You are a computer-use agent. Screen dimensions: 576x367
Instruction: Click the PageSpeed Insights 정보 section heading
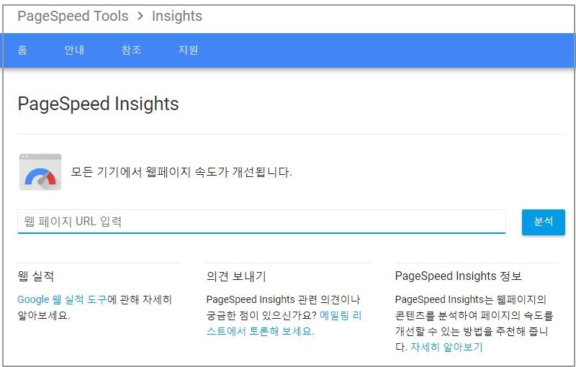click(x=458, y=276)
